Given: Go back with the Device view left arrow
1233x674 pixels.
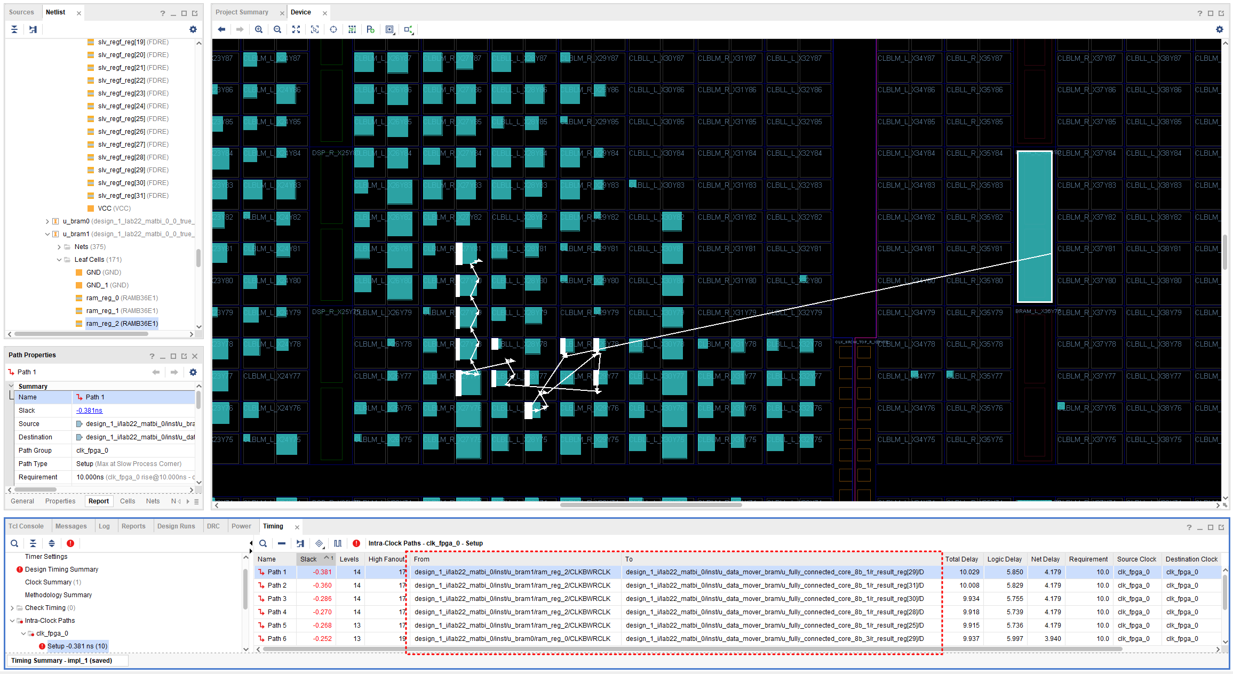Looking at the screenshot, I should coord(221,29).
